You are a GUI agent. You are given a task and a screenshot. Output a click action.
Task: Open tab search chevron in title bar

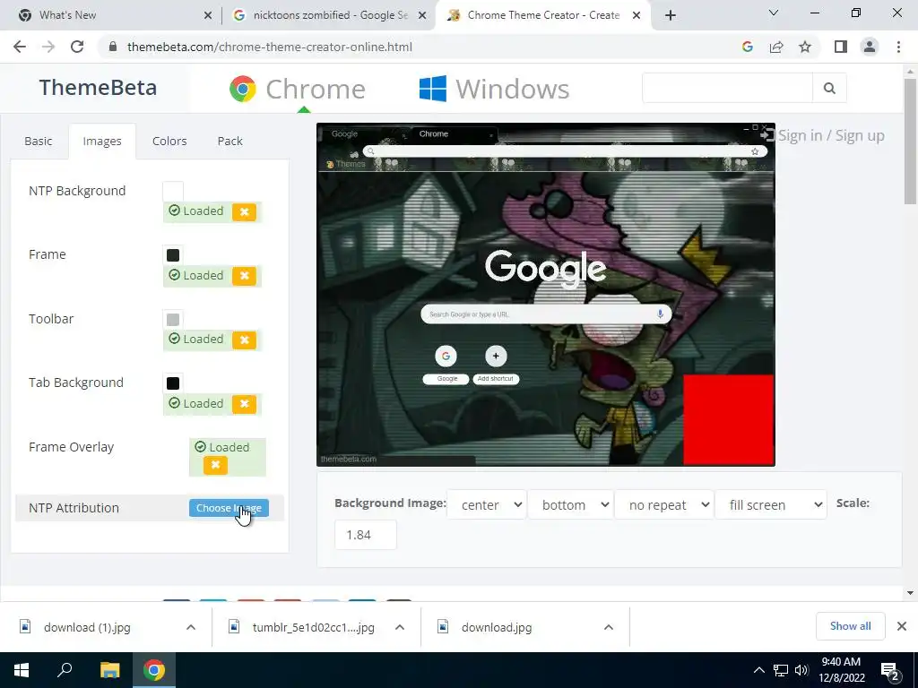click(774, 13)
